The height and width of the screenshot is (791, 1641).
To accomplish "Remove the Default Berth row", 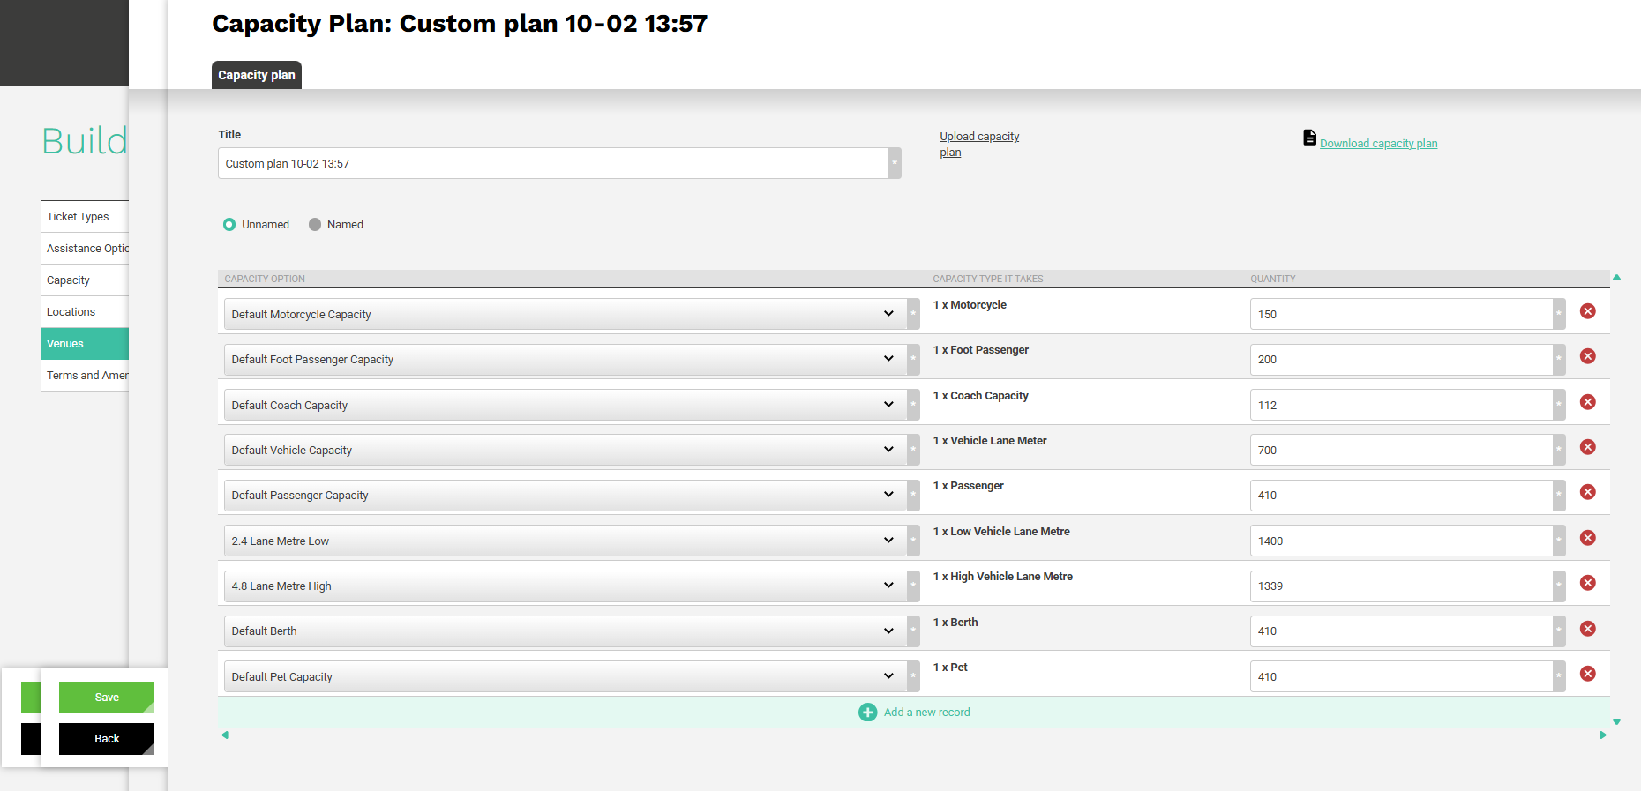I will coord(1587,629).
